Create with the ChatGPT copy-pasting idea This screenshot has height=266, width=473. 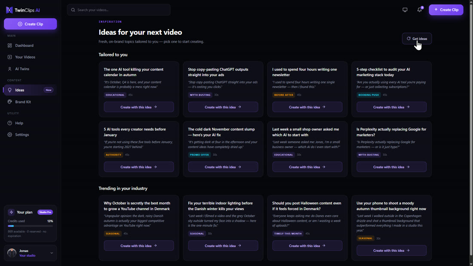click(223, 107)
